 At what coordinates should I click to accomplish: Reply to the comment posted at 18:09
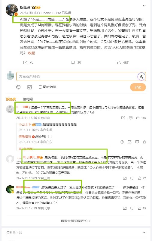point(132,178)
